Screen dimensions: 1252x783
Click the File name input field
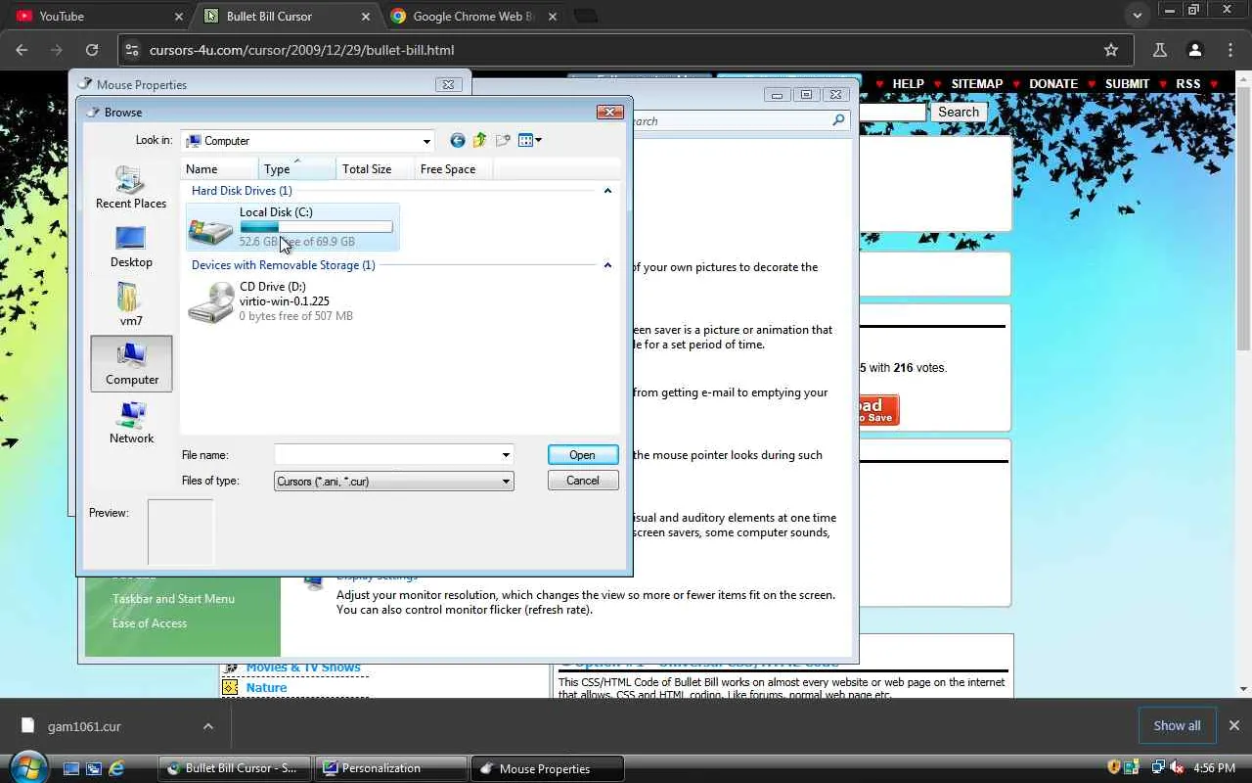[386, 455]
